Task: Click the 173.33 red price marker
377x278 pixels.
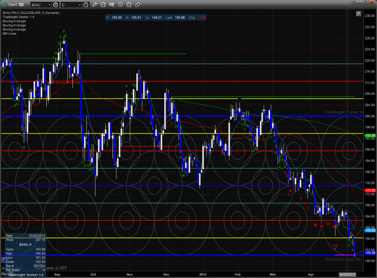Action: tap(370, 191)
